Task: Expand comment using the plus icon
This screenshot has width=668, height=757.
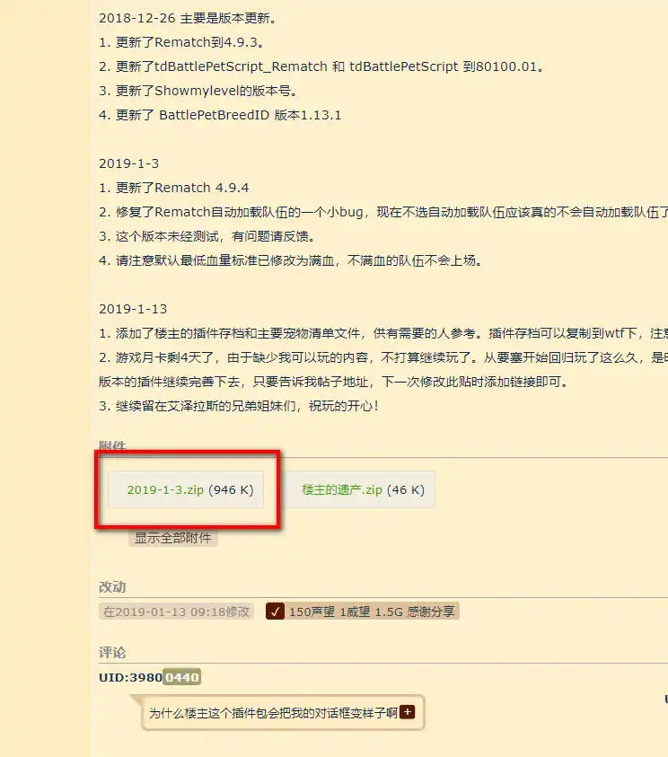Action: click(x=408, y=712)
